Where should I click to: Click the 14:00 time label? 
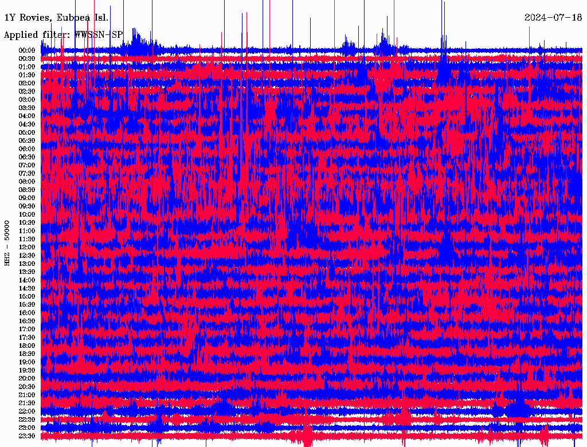pyautogui.click(x=27, y=280)
